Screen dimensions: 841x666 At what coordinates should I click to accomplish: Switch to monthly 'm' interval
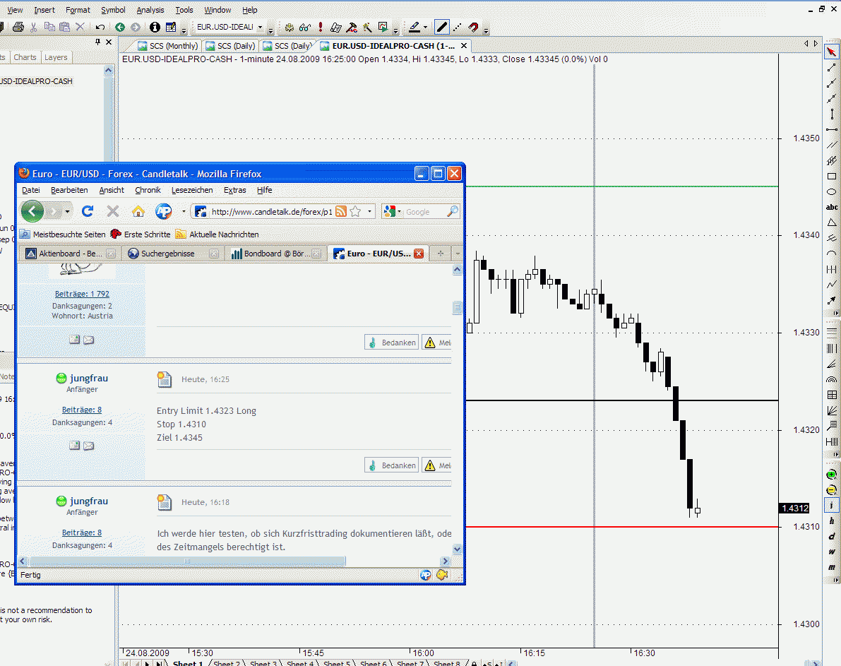click(x=831, y=567)
